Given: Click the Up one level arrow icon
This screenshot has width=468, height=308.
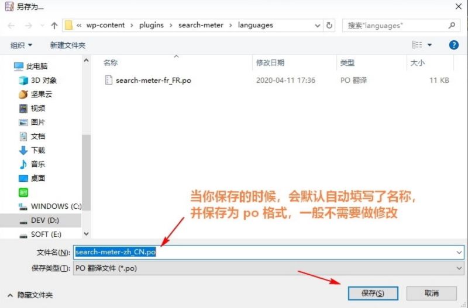Looking at the screenshot, I should point(54,26).
